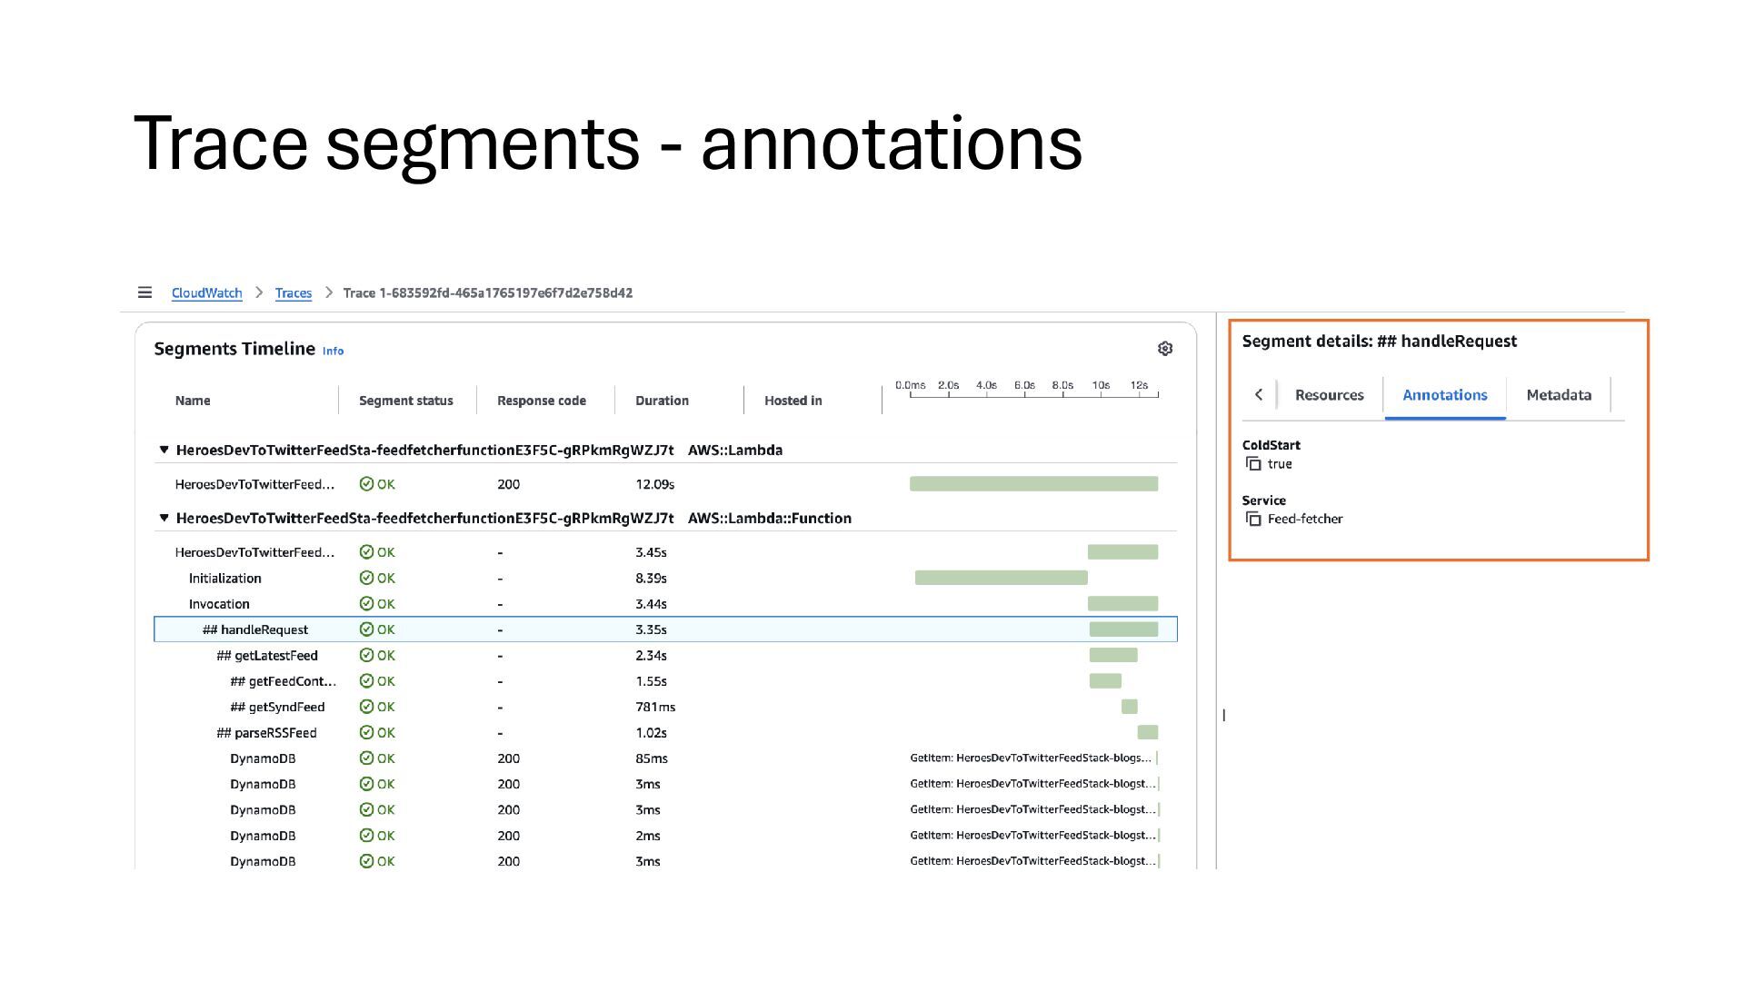The height and width of the screenshot is (981, 1745).
Task: Select the Annotations tab
Action: (x=1444, y=395)
